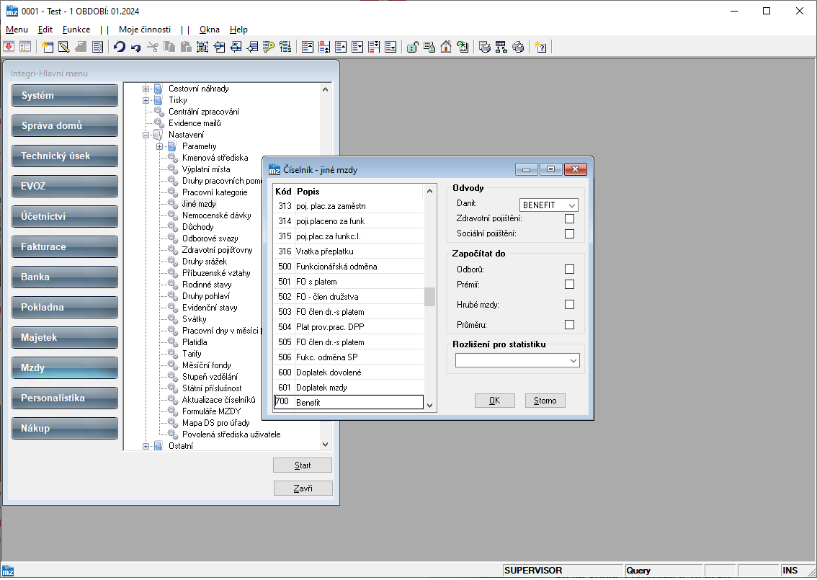The image size is (817, 580).
Task: Click the mz icon in the status bar
Action: point(8,571)
